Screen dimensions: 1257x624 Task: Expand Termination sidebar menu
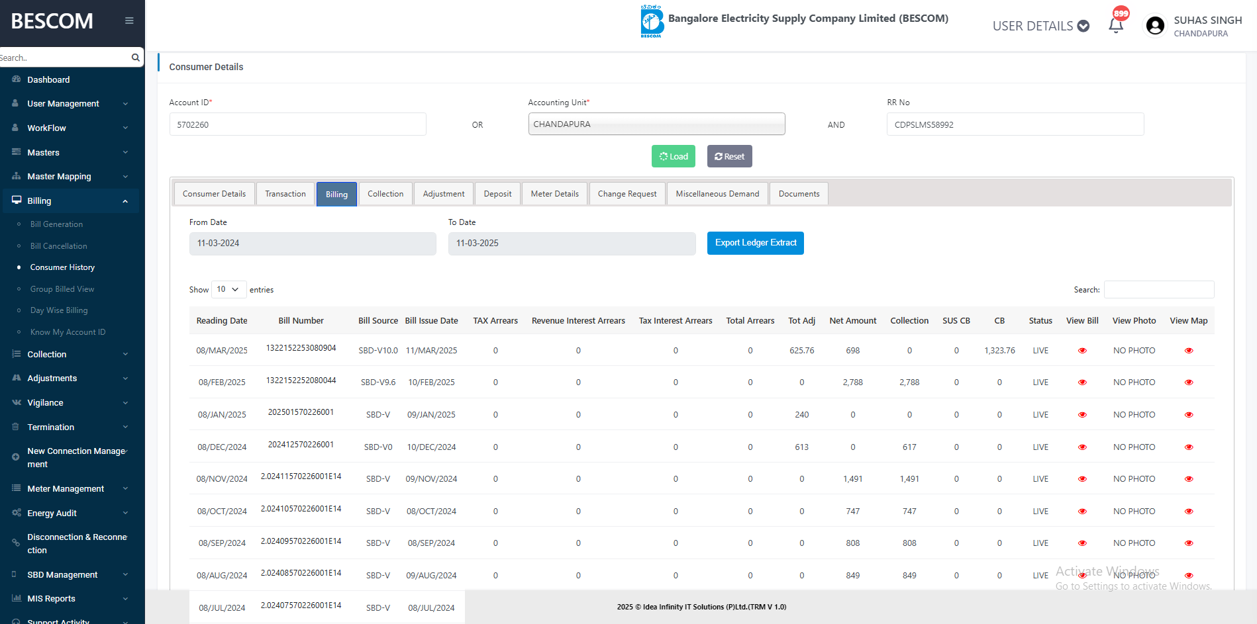click(72, 427)
